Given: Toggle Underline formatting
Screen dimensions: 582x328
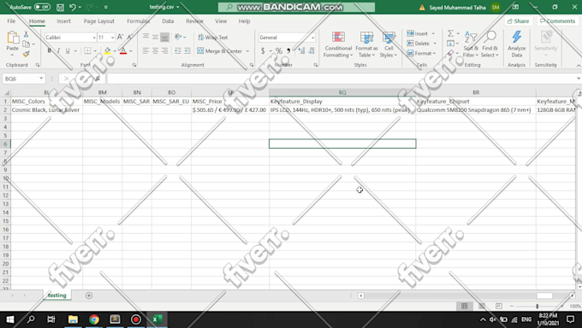Looking at the screenshot, I should tap(68, 50).
